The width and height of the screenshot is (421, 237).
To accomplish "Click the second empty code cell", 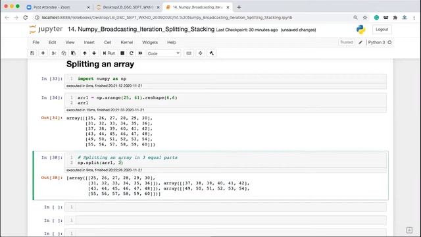I will point(226,221).
